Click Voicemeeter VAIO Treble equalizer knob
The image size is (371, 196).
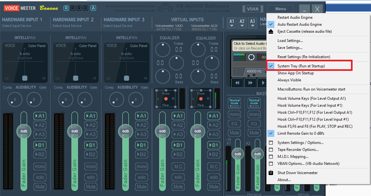pos(162,50)
